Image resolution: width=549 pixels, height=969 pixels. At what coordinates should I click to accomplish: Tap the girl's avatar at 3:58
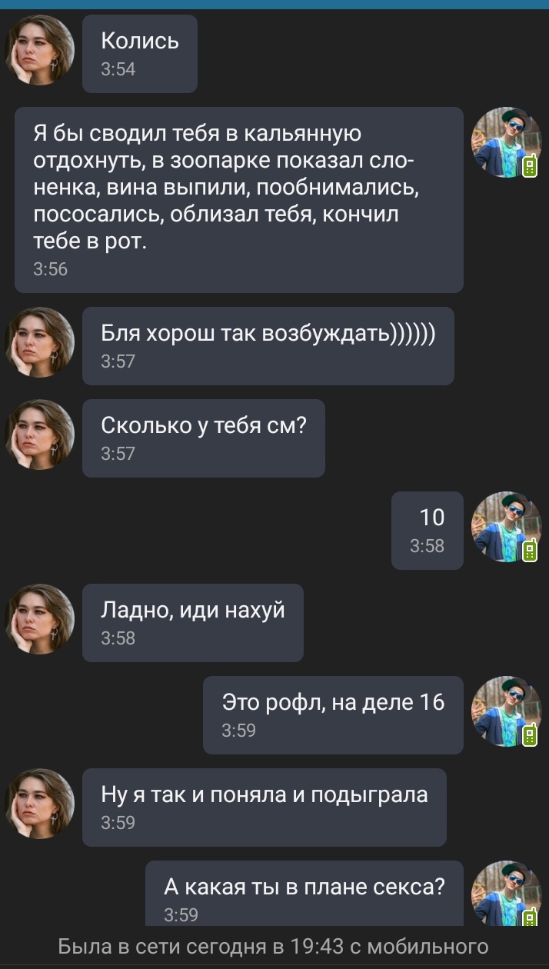tap(40, 619)
